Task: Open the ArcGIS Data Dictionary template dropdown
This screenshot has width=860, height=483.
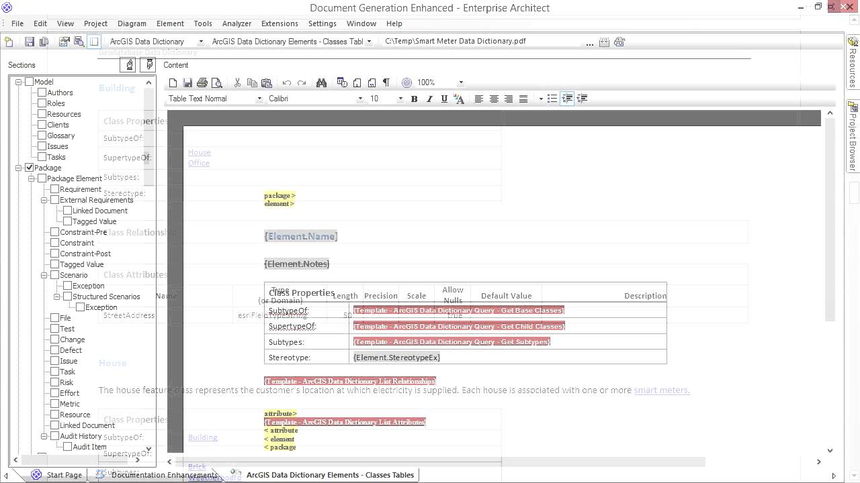Action: point(200,42)
